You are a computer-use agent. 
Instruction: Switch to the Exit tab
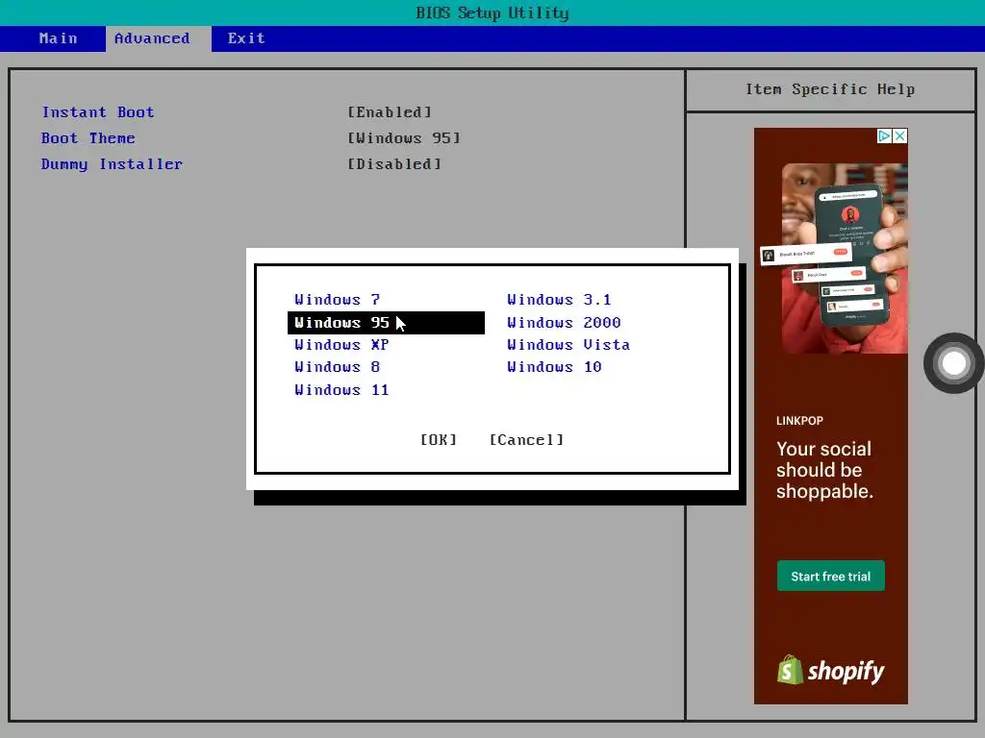(x=246, y=38)
